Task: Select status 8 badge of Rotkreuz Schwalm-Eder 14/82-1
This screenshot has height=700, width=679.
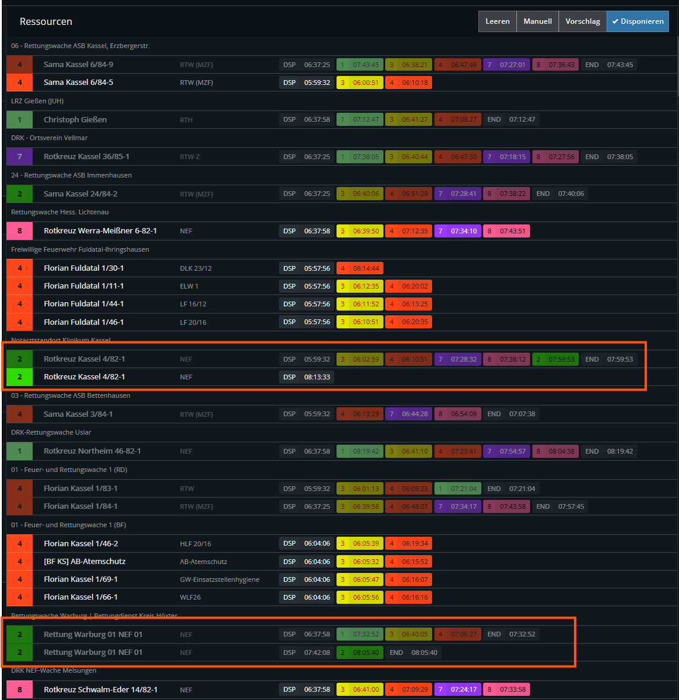Action: click(x=20, y=690)
